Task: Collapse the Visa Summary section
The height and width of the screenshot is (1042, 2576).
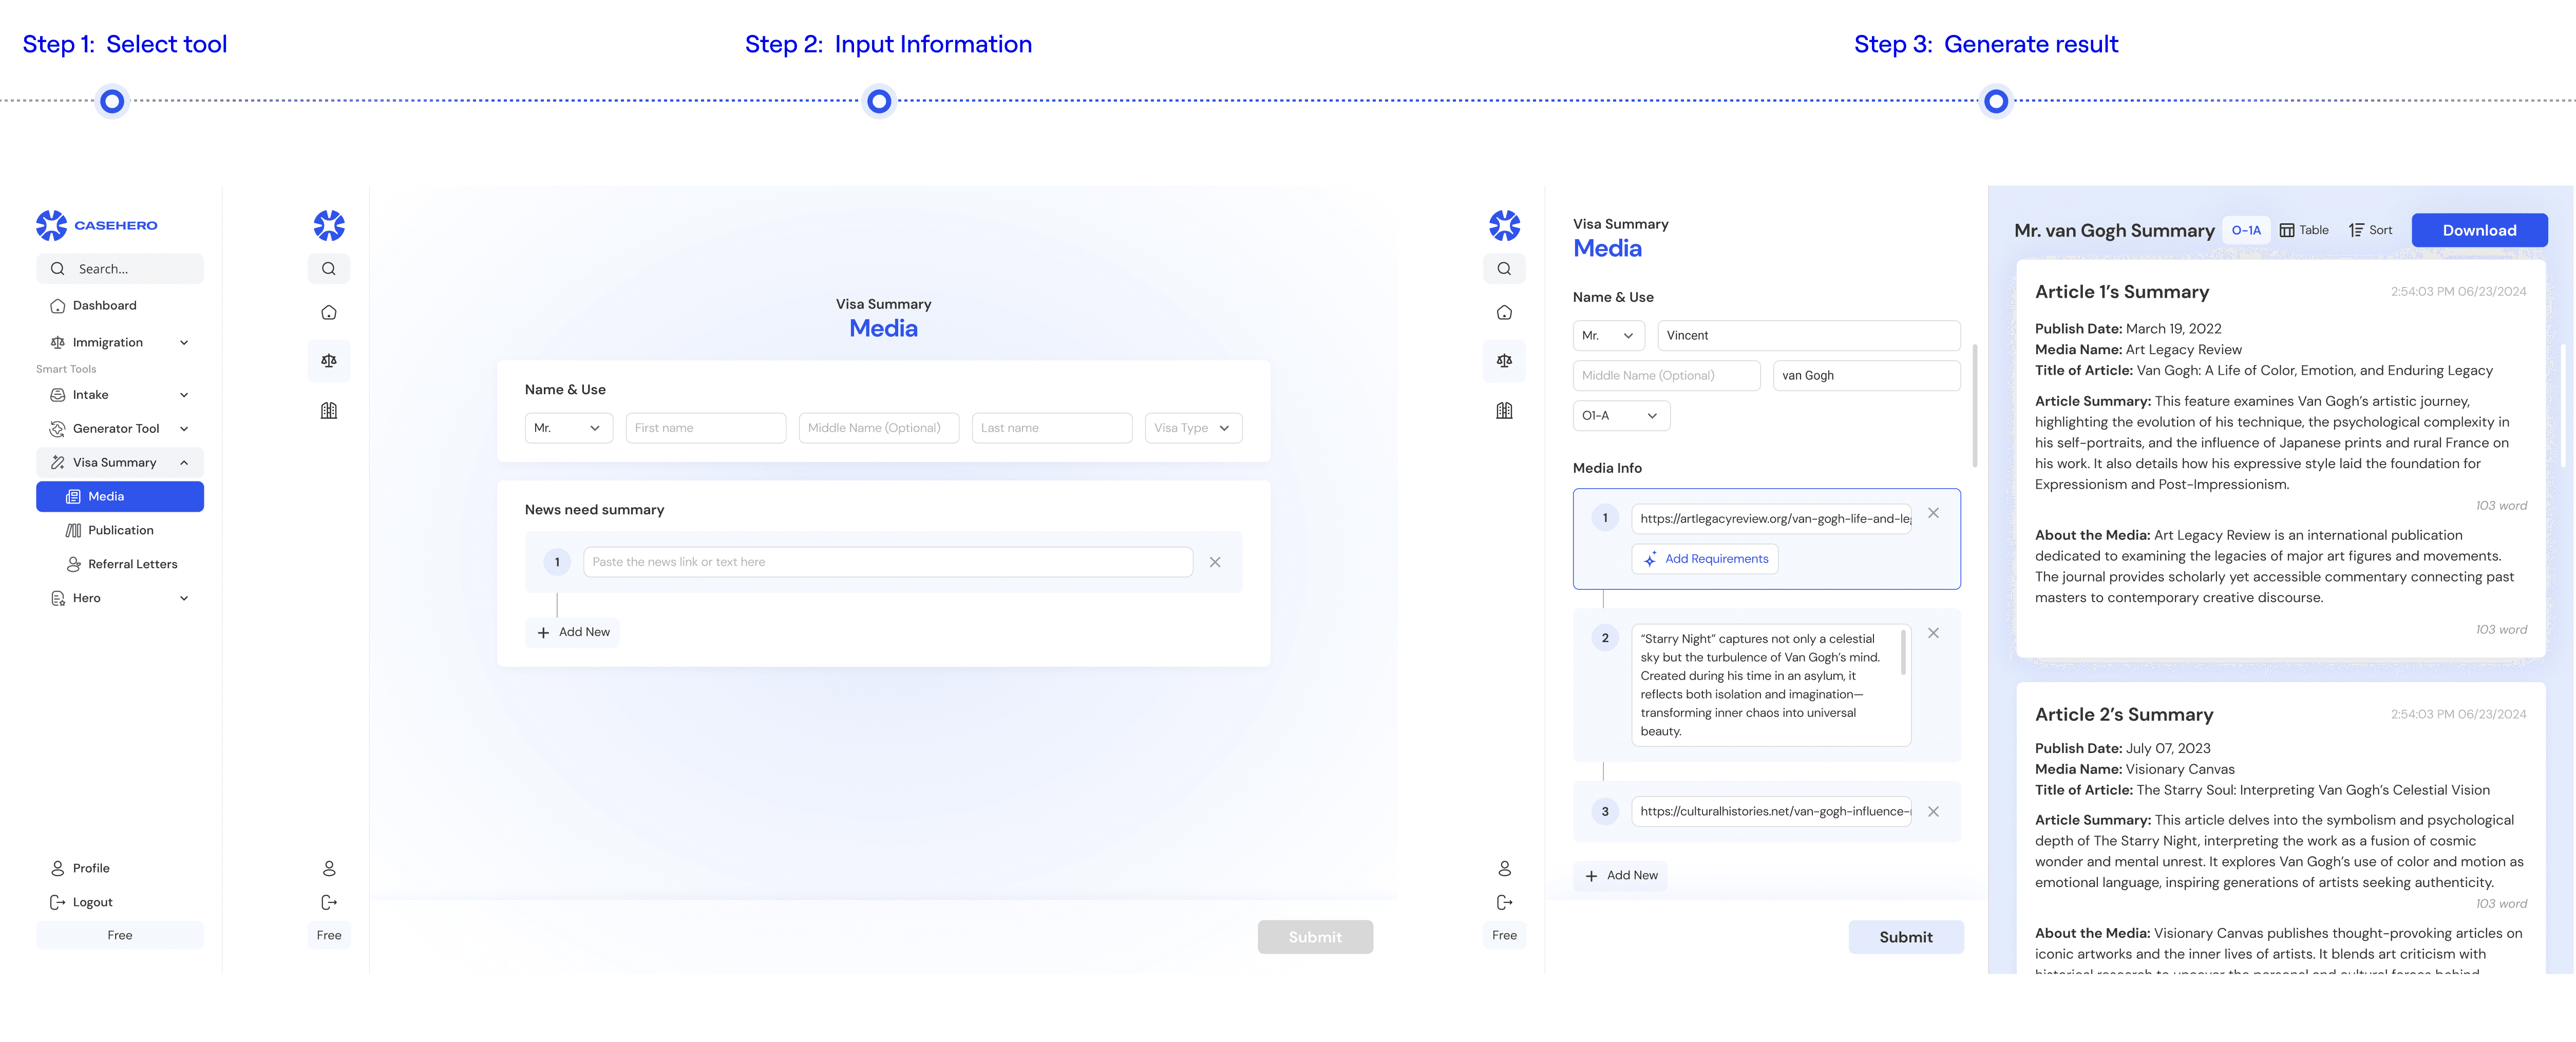Action: coord(184,462)
